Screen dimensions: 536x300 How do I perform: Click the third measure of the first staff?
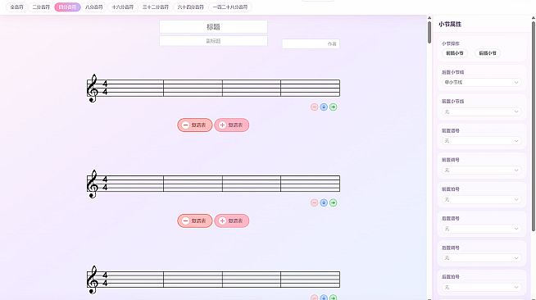coord(252,88)
